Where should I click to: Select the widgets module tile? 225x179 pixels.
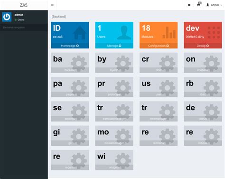point(114,160)
